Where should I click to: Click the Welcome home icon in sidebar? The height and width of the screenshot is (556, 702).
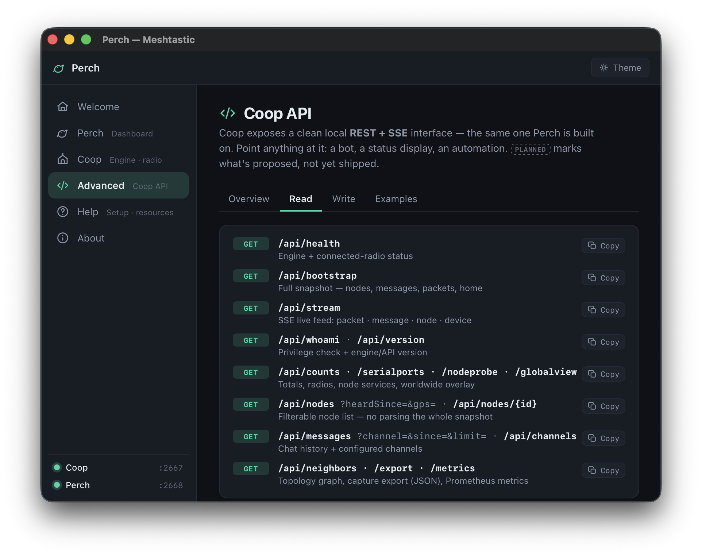click(x=63, y=107)
